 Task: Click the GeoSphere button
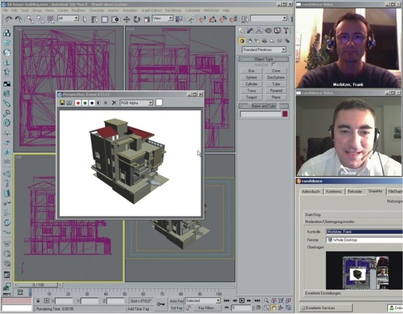(x=276, y=77)
